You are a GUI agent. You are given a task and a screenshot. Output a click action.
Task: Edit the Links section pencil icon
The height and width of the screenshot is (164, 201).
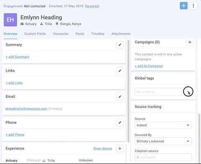coord(120,71)
